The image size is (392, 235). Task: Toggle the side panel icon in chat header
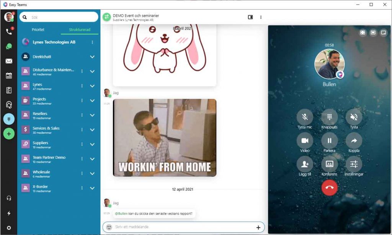pyautogui.click(x=250, y=17)
